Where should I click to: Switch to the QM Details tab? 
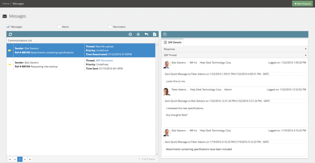[x=173, y=42]
